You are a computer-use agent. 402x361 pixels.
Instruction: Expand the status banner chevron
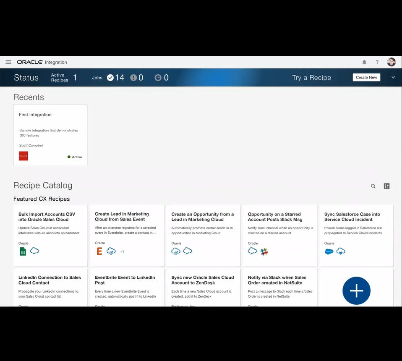tap(393, 77)
